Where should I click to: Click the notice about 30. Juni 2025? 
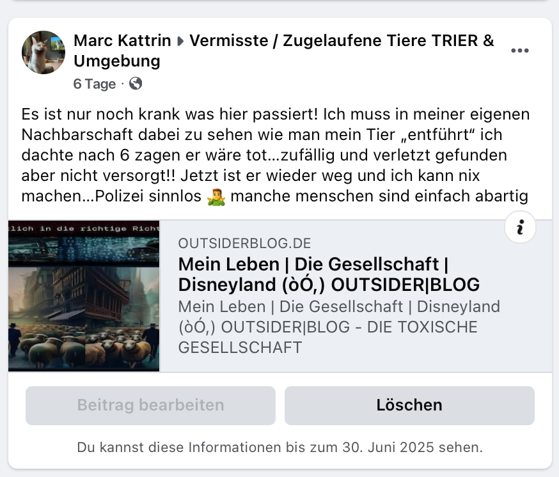tap(280, 448)
